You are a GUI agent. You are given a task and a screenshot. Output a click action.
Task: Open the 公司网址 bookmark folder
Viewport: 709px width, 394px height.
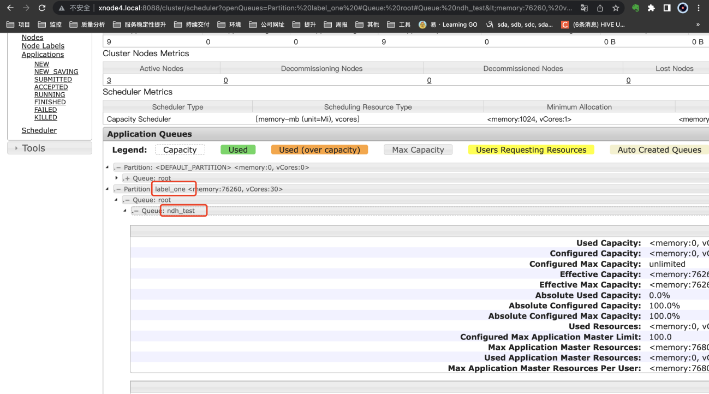(x=266, y=25)
